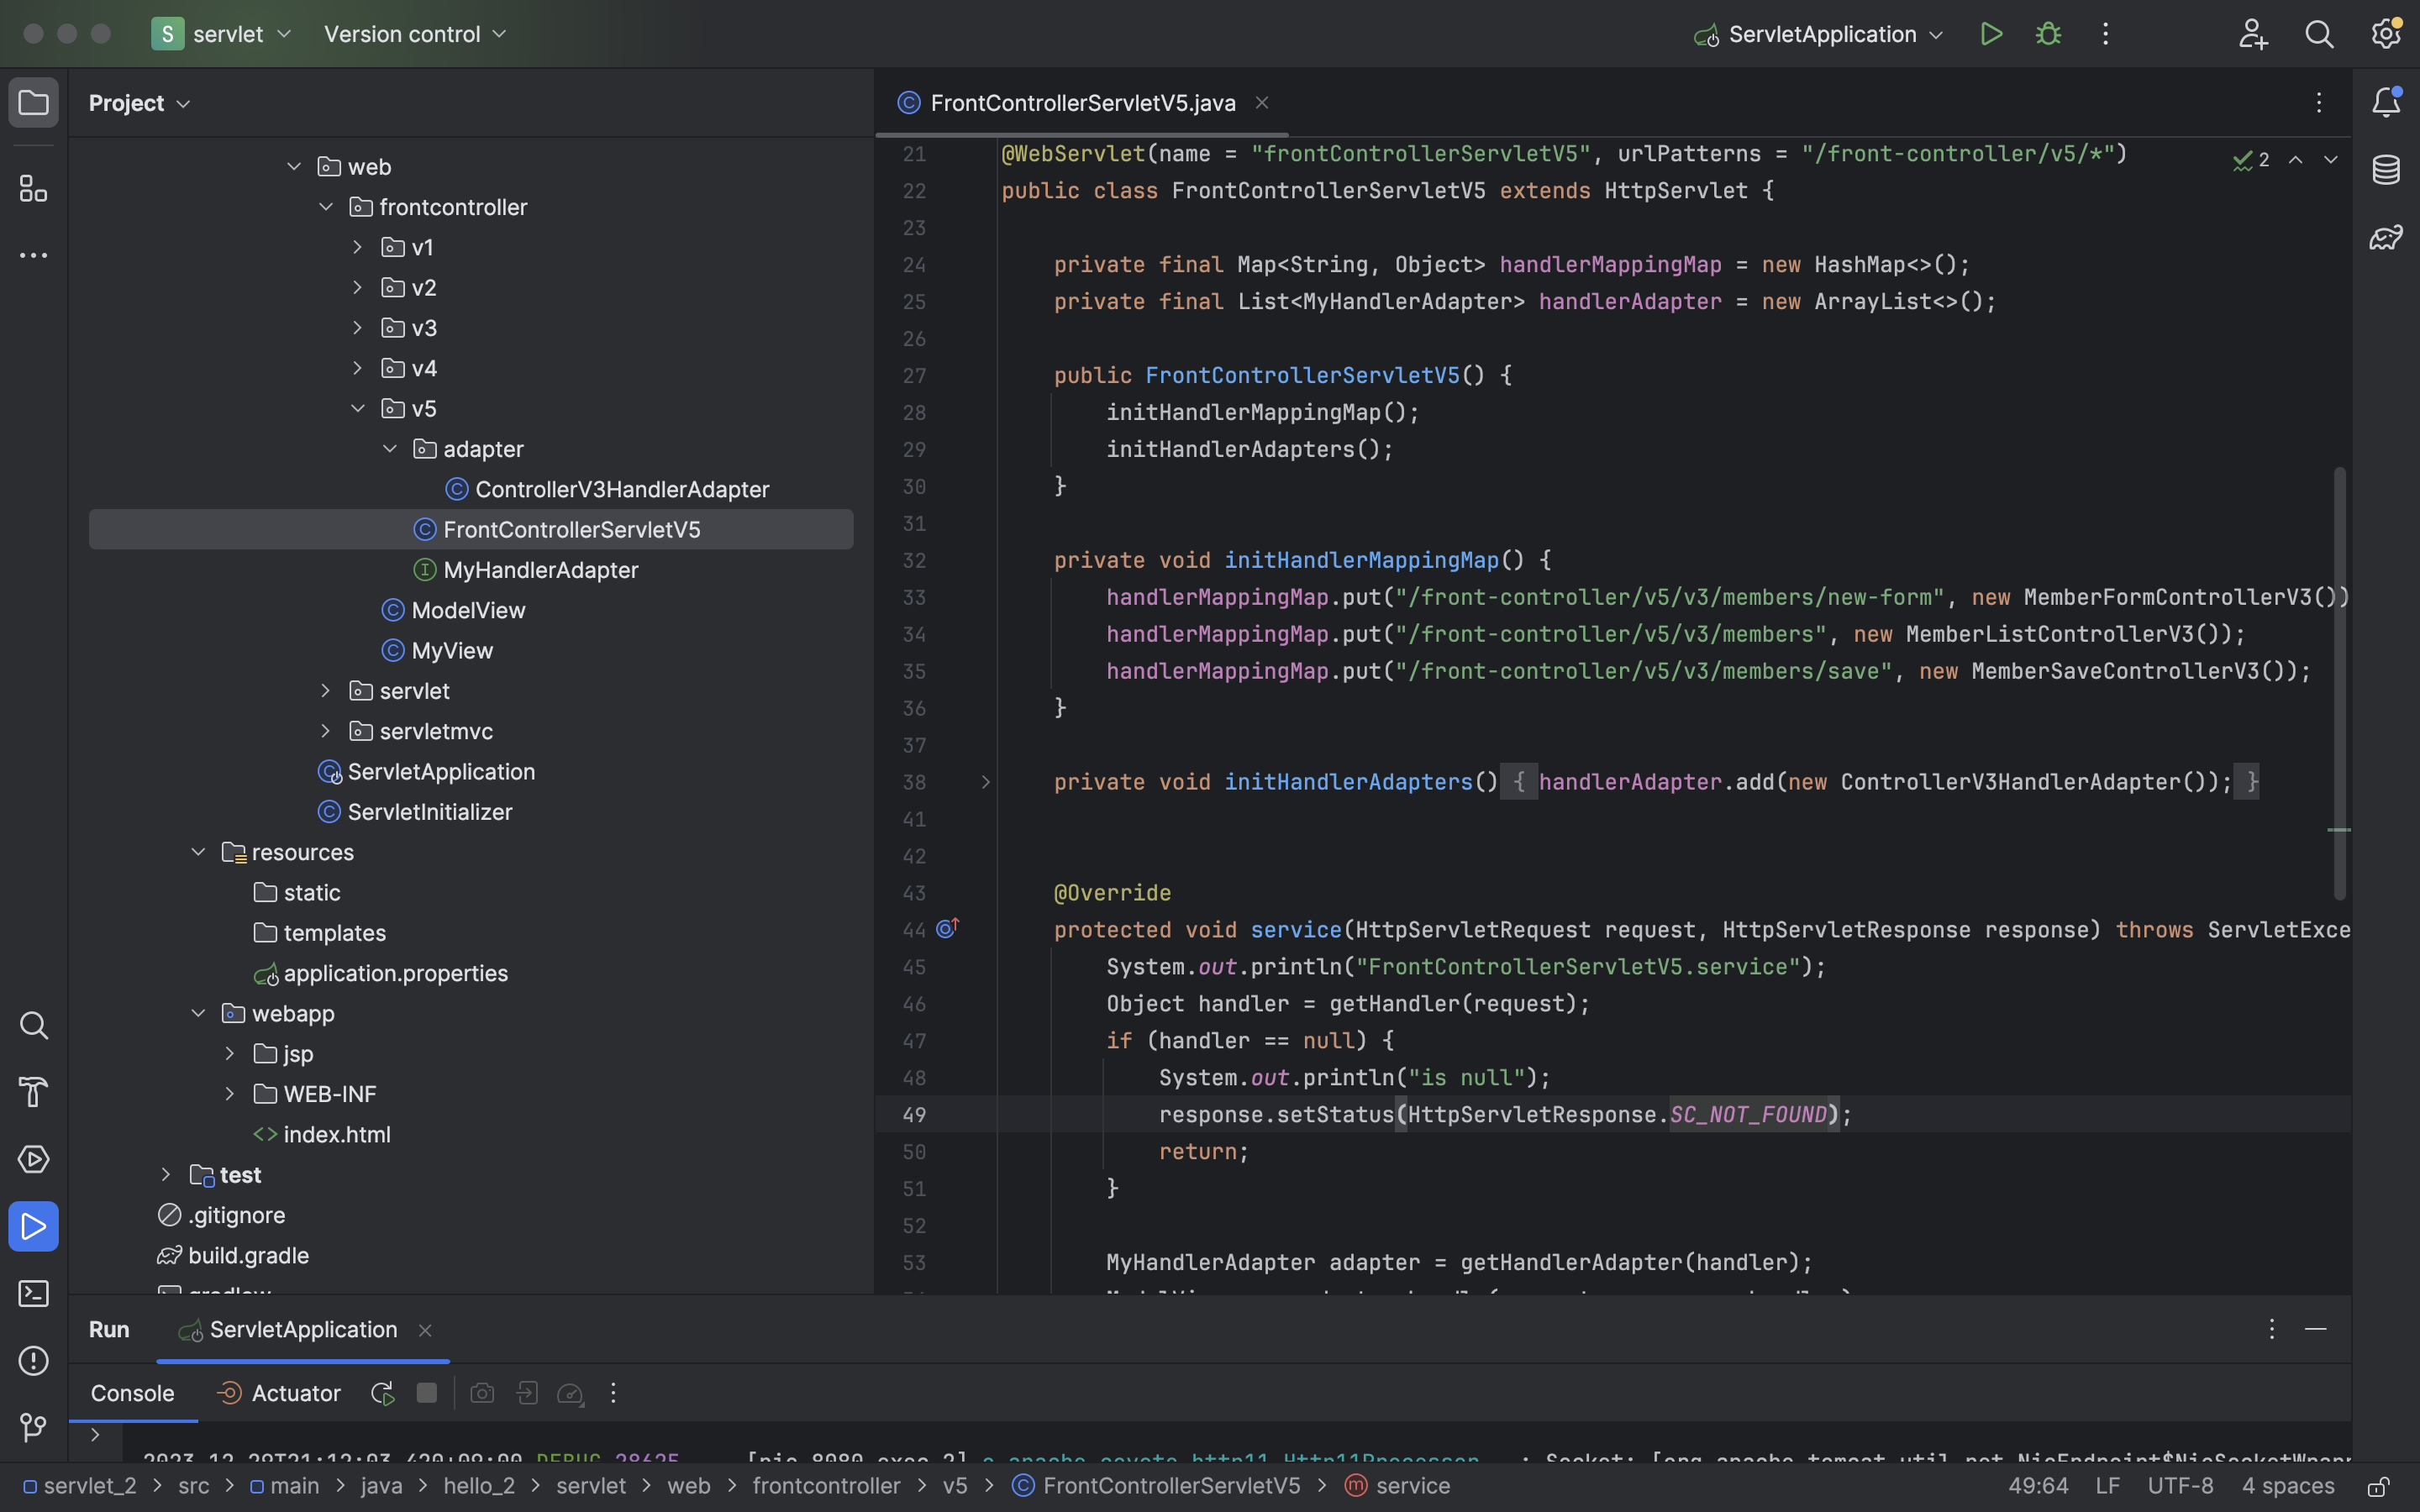
Task: Expand the servletmvc folder
Action: (326, 731)
